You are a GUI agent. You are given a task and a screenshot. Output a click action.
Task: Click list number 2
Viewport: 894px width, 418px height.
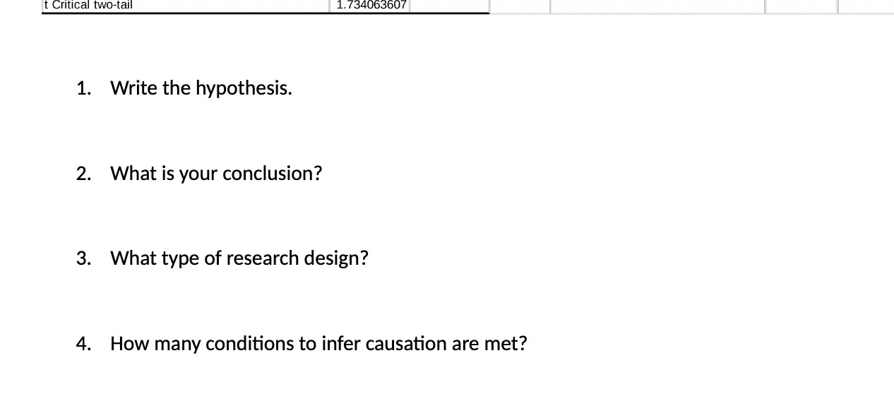(x=84, y=174)
